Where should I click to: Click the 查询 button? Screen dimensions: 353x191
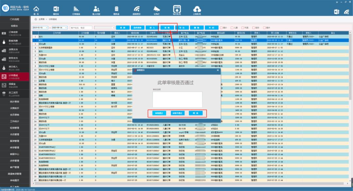(x=123, y=28)
